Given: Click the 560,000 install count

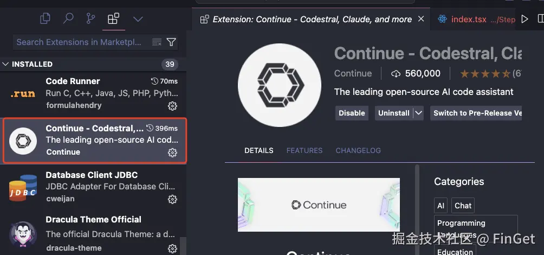Looking at the screenshot, I should 416,73.
